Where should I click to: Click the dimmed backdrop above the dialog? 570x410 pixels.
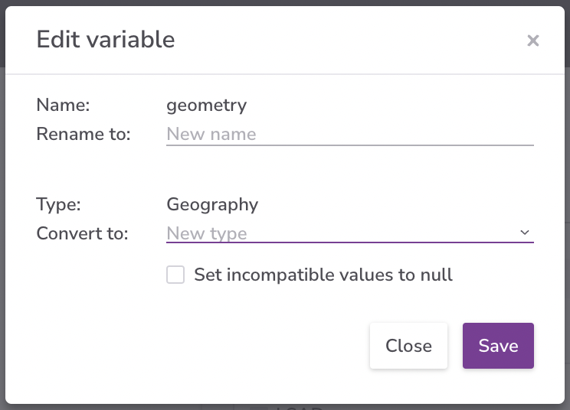[285, 3]
